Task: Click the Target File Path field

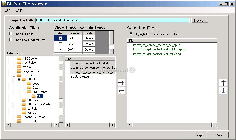Action: click(x=112, y=20)
